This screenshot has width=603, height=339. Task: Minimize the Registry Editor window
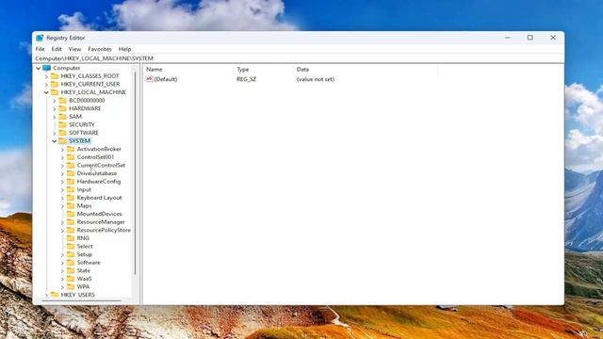click(x=508, y=38)
